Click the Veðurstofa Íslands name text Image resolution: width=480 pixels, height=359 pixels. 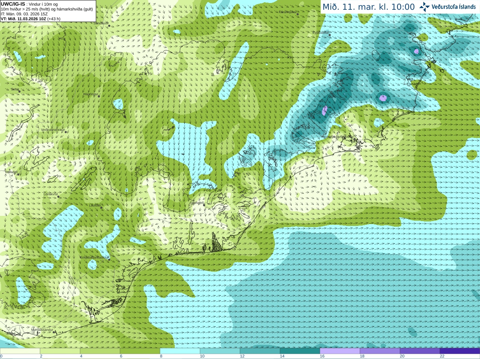pyautogui.click(x=453, y=7)
